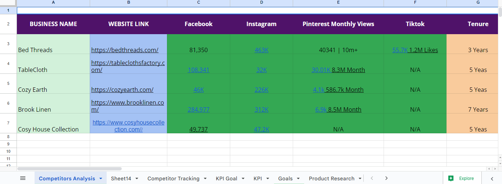Open the bedthreads.com website link
Image resolution: width=502 pixels, height=184 pixels.
(125, 50)
